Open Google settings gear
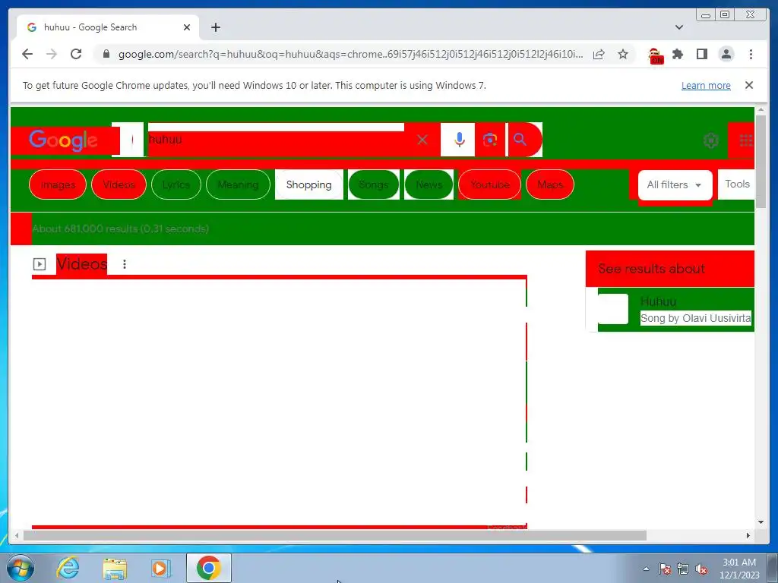Image resolution: width=778 pixels, height=583 pixels. [x=711, y=140]
